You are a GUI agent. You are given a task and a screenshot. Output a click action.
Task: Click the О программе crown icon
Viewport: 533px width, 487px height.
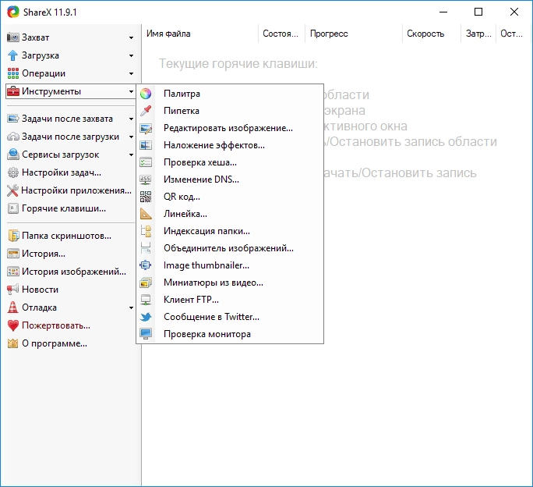[13, 343]
